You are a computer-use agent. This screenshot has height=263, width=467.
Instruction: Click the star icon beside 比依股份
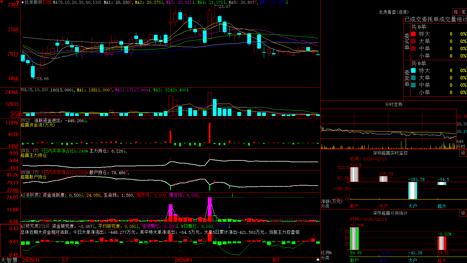click(x=23, y=2)
